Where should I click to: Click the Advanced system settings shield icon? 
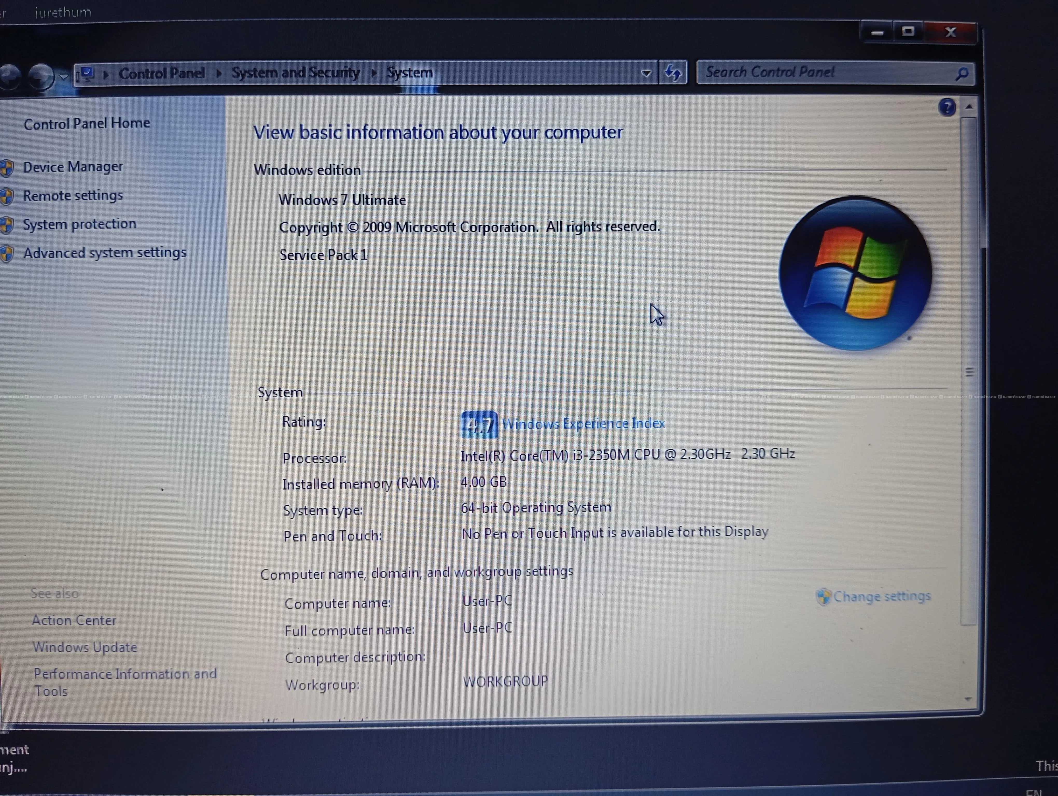click(x=7, y=254)
